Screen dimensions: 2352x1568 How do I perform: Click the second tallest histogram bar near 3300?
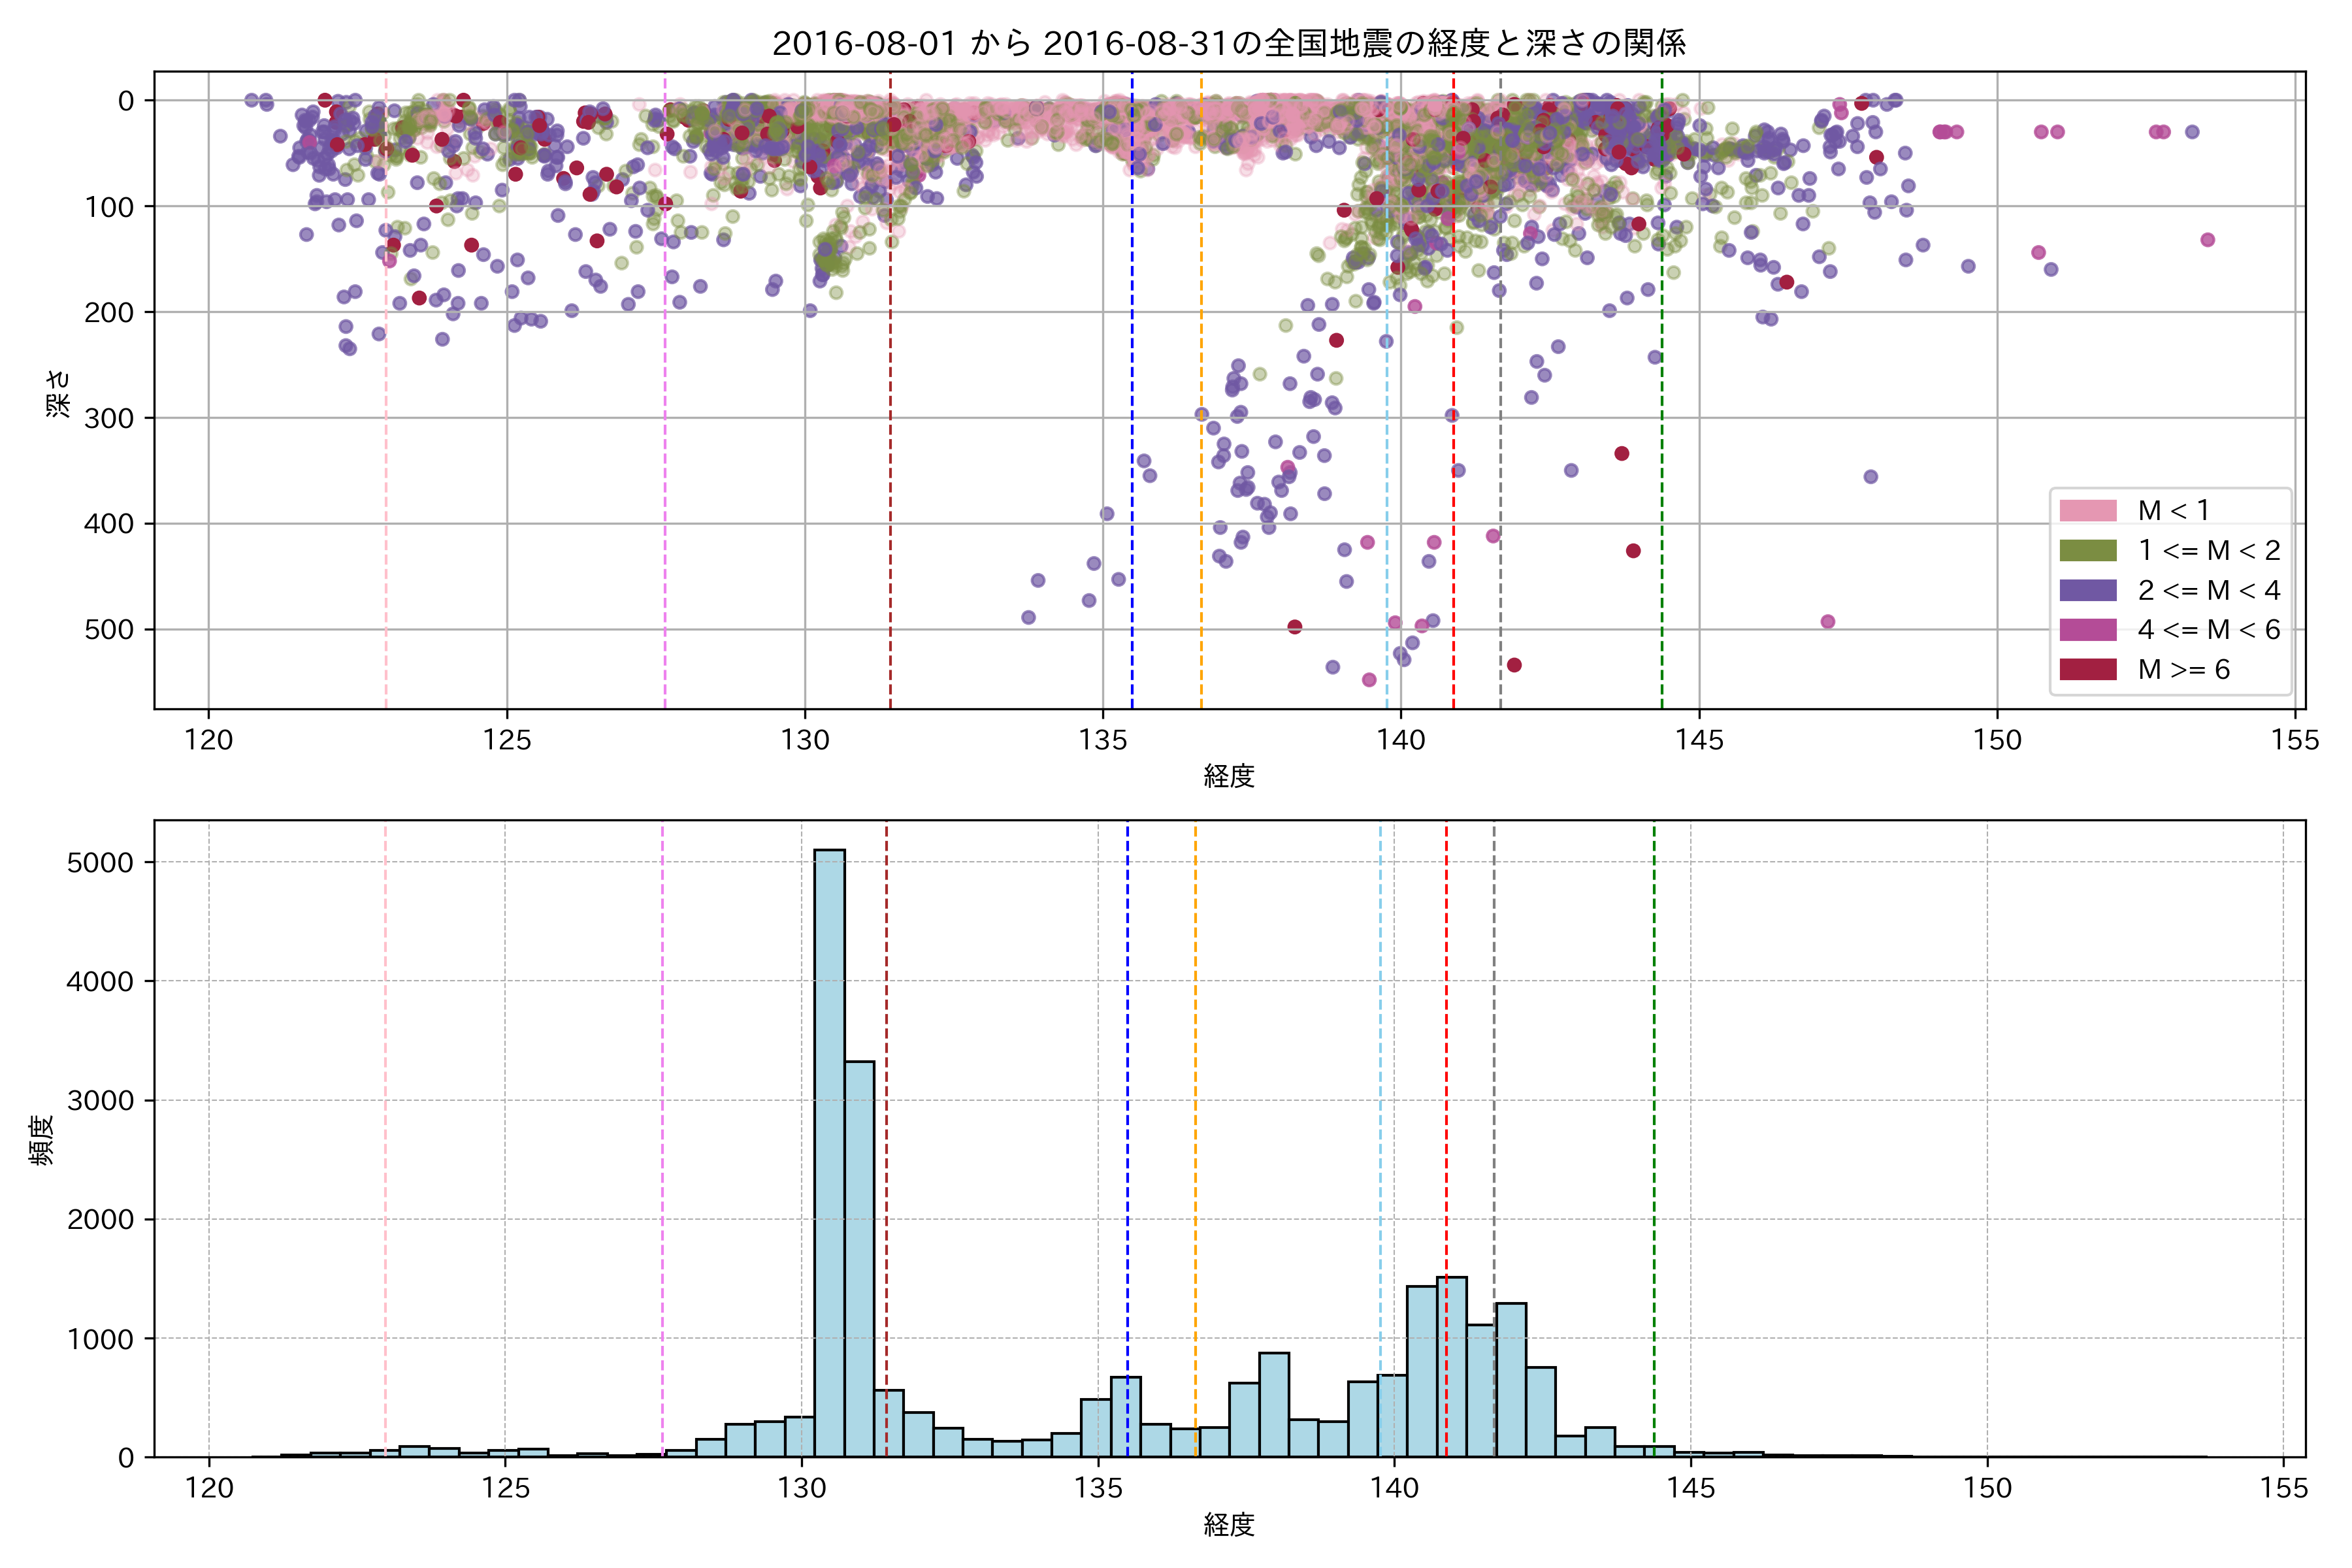[x=859, y=1260]
